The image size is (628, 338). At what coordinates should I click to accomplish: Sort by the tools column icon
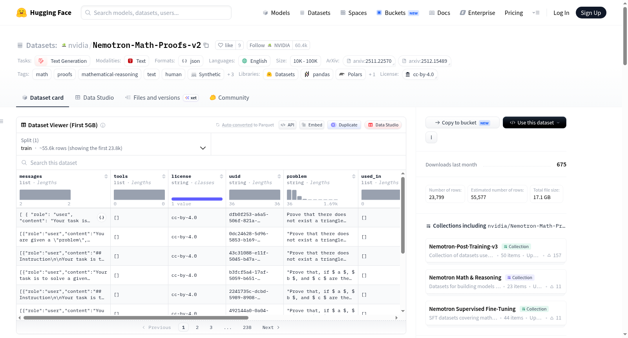pyautogui.click(x=164, y=177)
